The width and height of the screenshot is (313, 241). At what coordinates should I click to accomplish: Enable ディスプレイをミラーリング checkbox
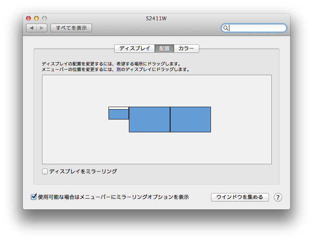click(x=45, y=171)
